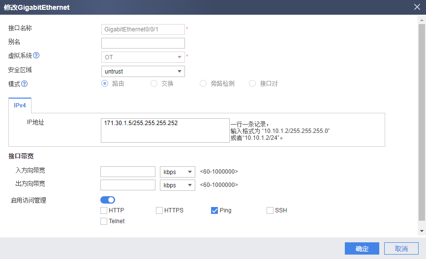Switch to the IPv4 tab
The width and height of the screenshot is (426, 259).
pos(20,105)
